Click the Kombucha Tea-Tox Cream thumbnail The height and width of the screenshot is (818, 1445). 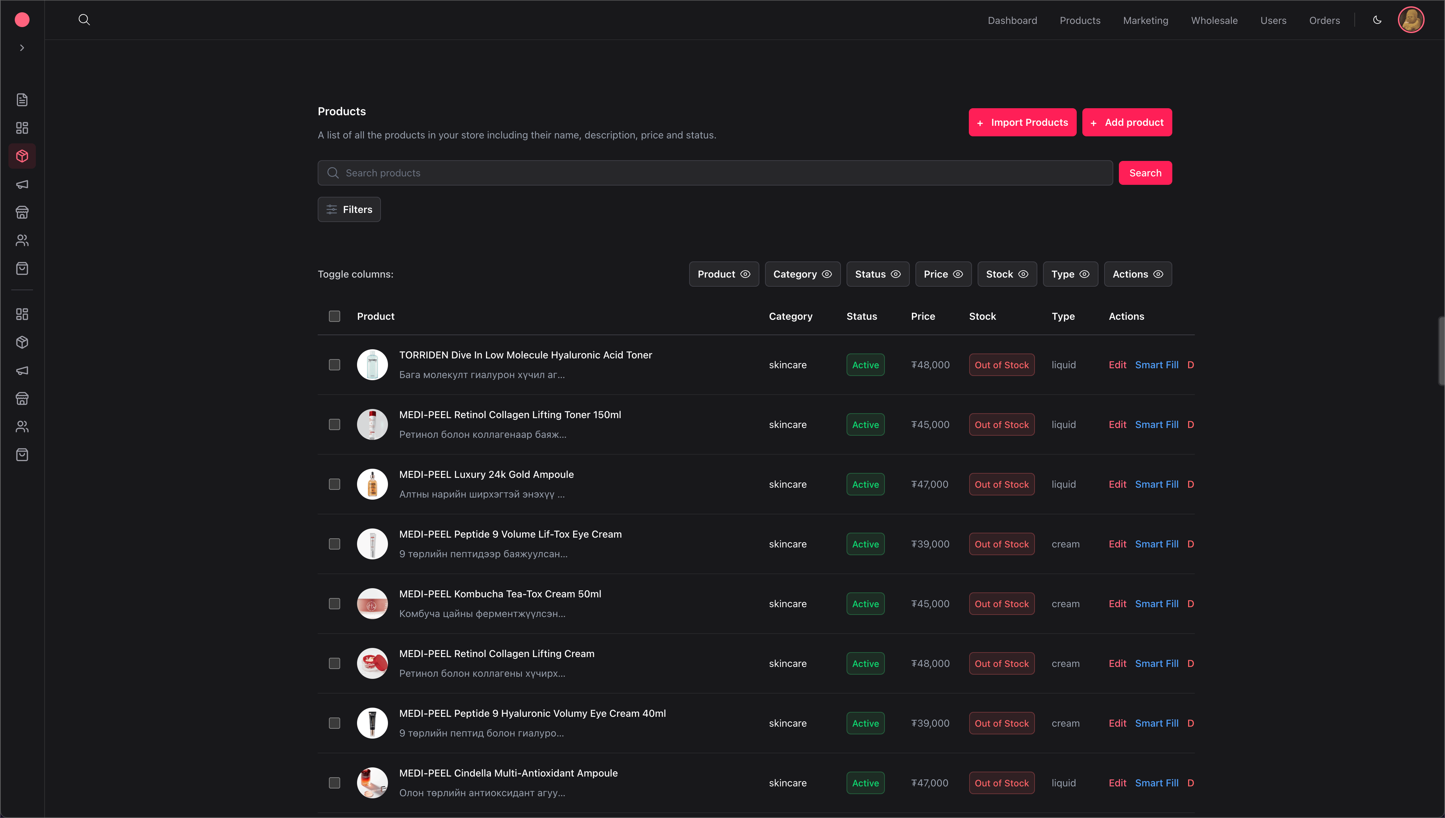(372, 604)
